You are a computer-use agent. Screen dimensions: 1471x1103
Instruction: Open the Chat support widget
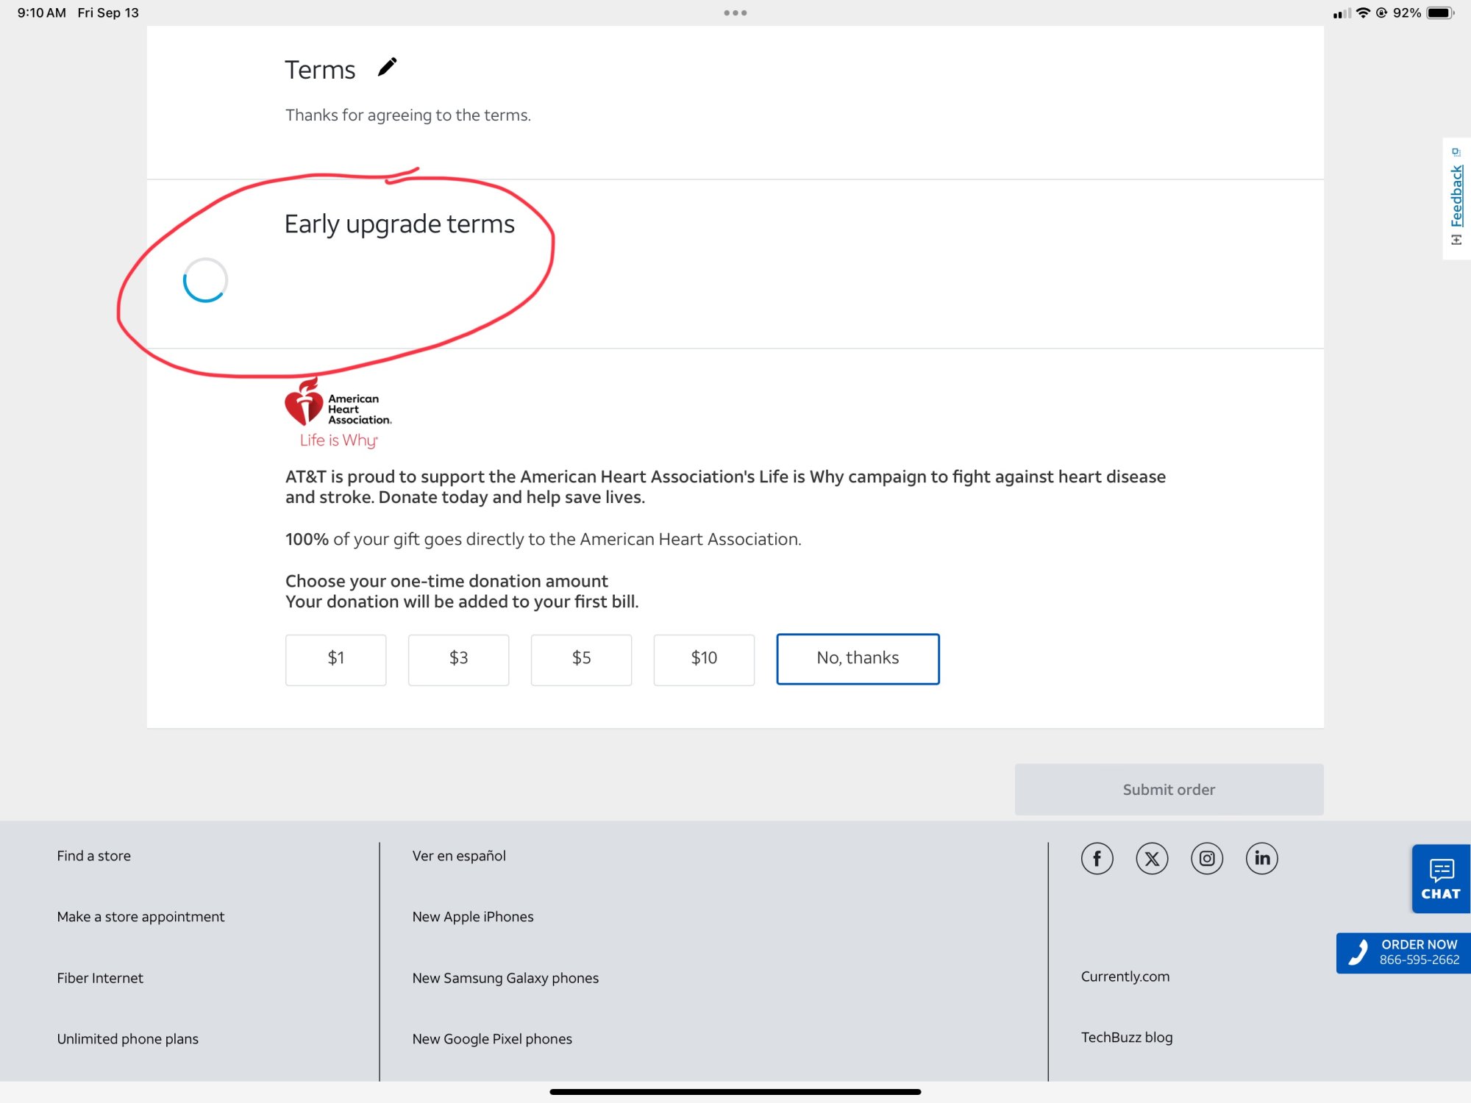point(1440,879)
